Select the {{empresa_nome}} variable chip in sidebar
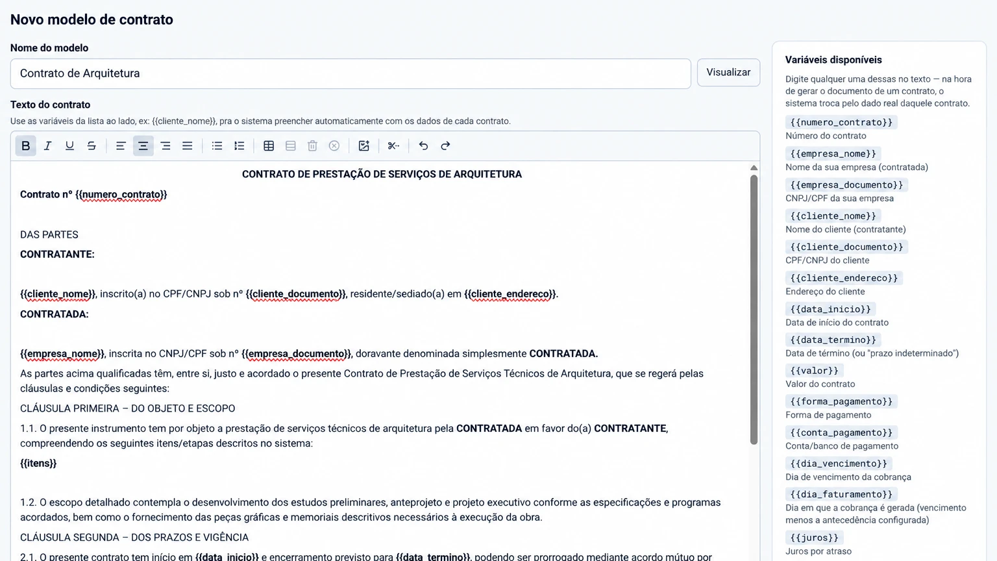Image resolution: width=997 pixels, height=561 pixels. pyautogui.click(x=833, y=154)
